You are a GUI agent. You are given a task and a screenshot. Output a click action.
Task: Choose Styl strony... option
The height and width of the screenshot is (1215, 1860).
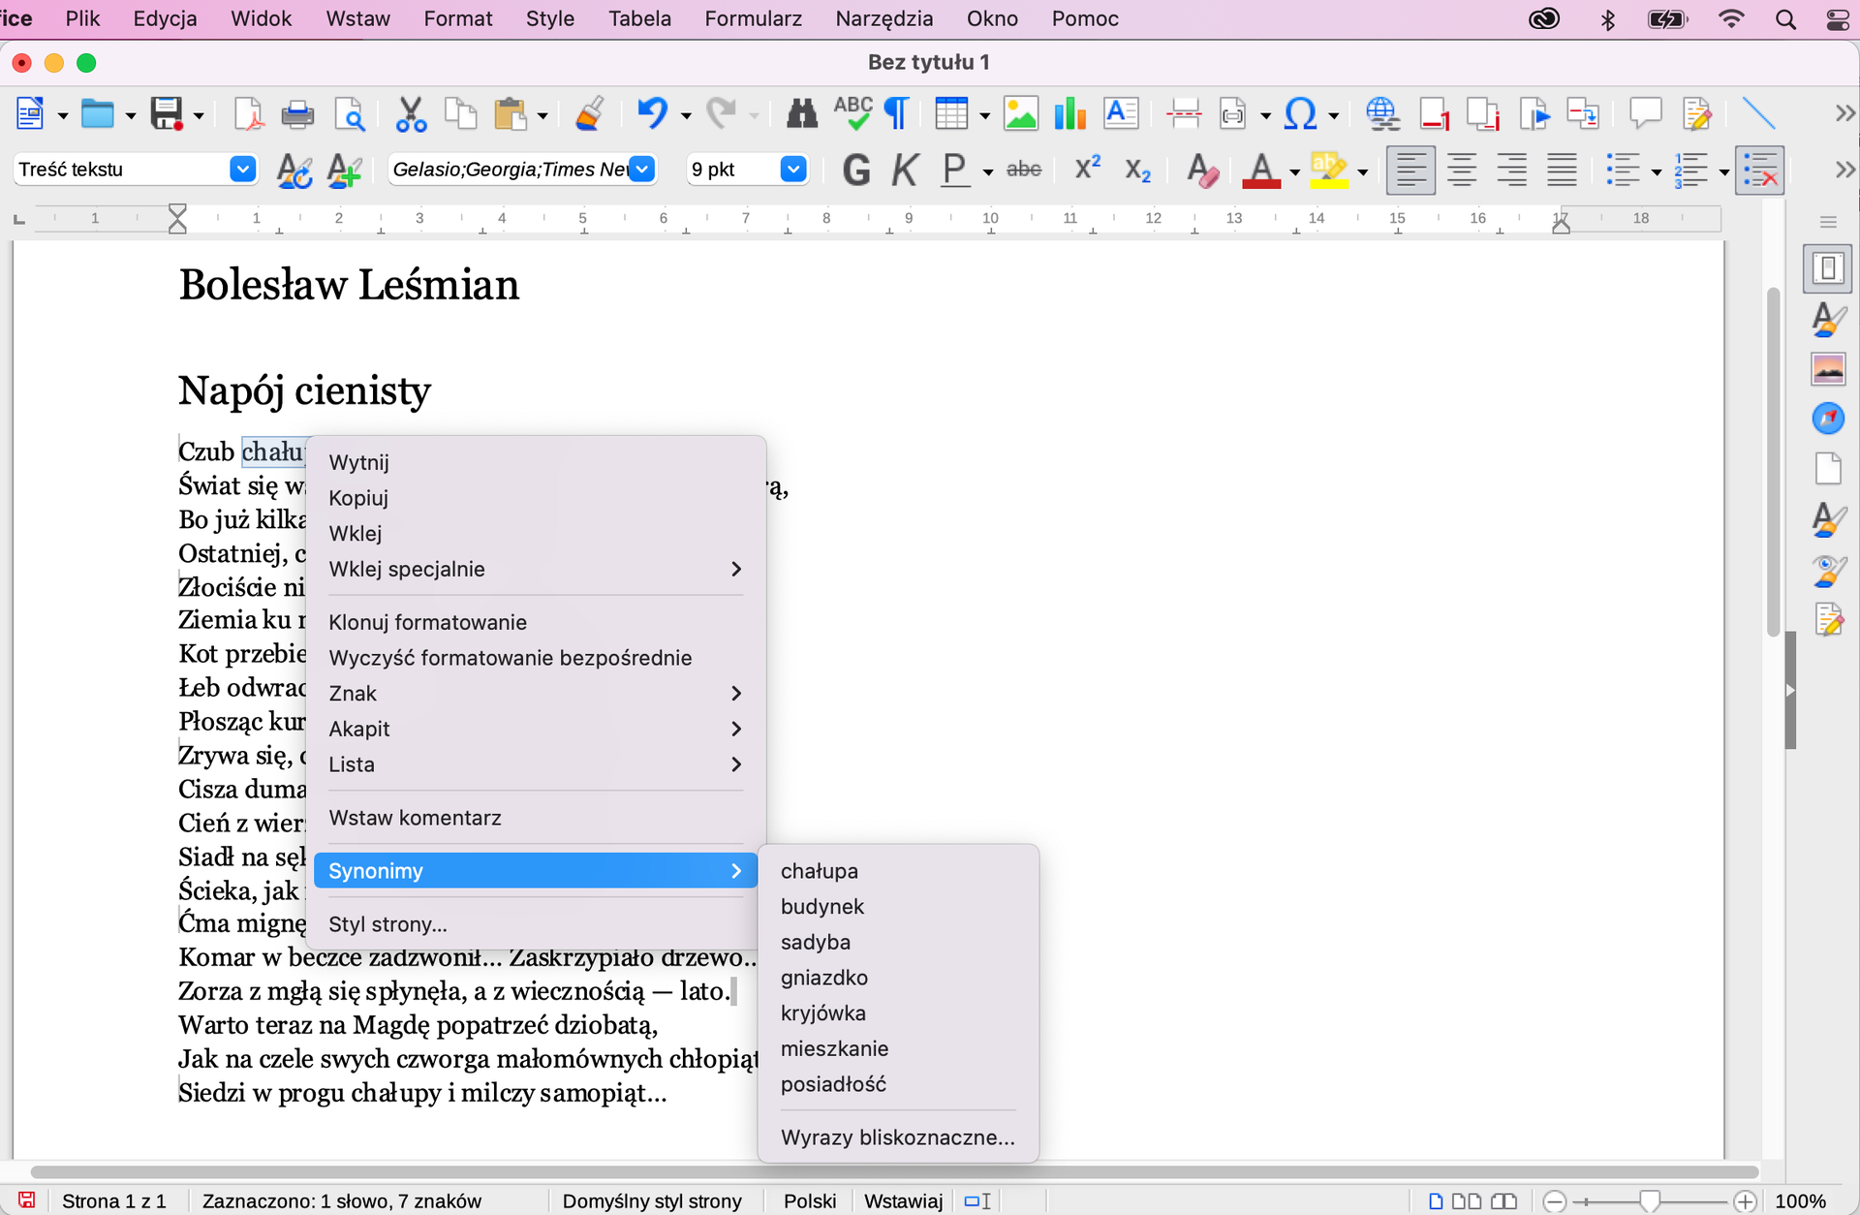click(536, 924)
